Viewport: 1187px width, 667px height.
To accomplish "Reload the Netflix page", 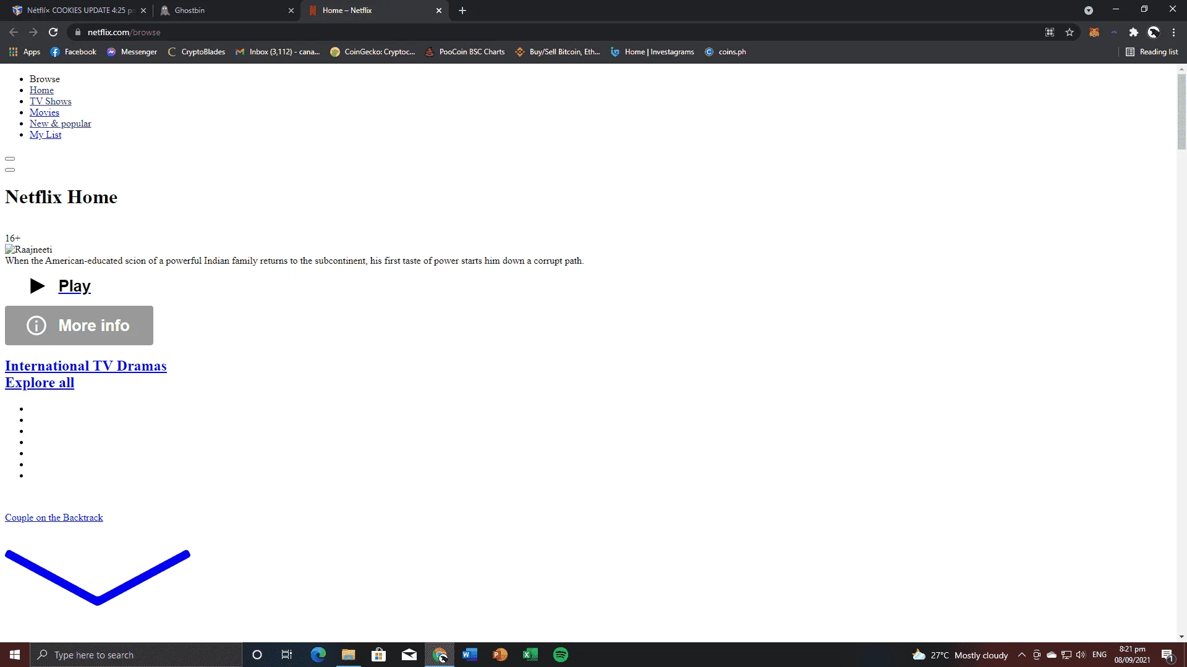I will coord(53,32).
